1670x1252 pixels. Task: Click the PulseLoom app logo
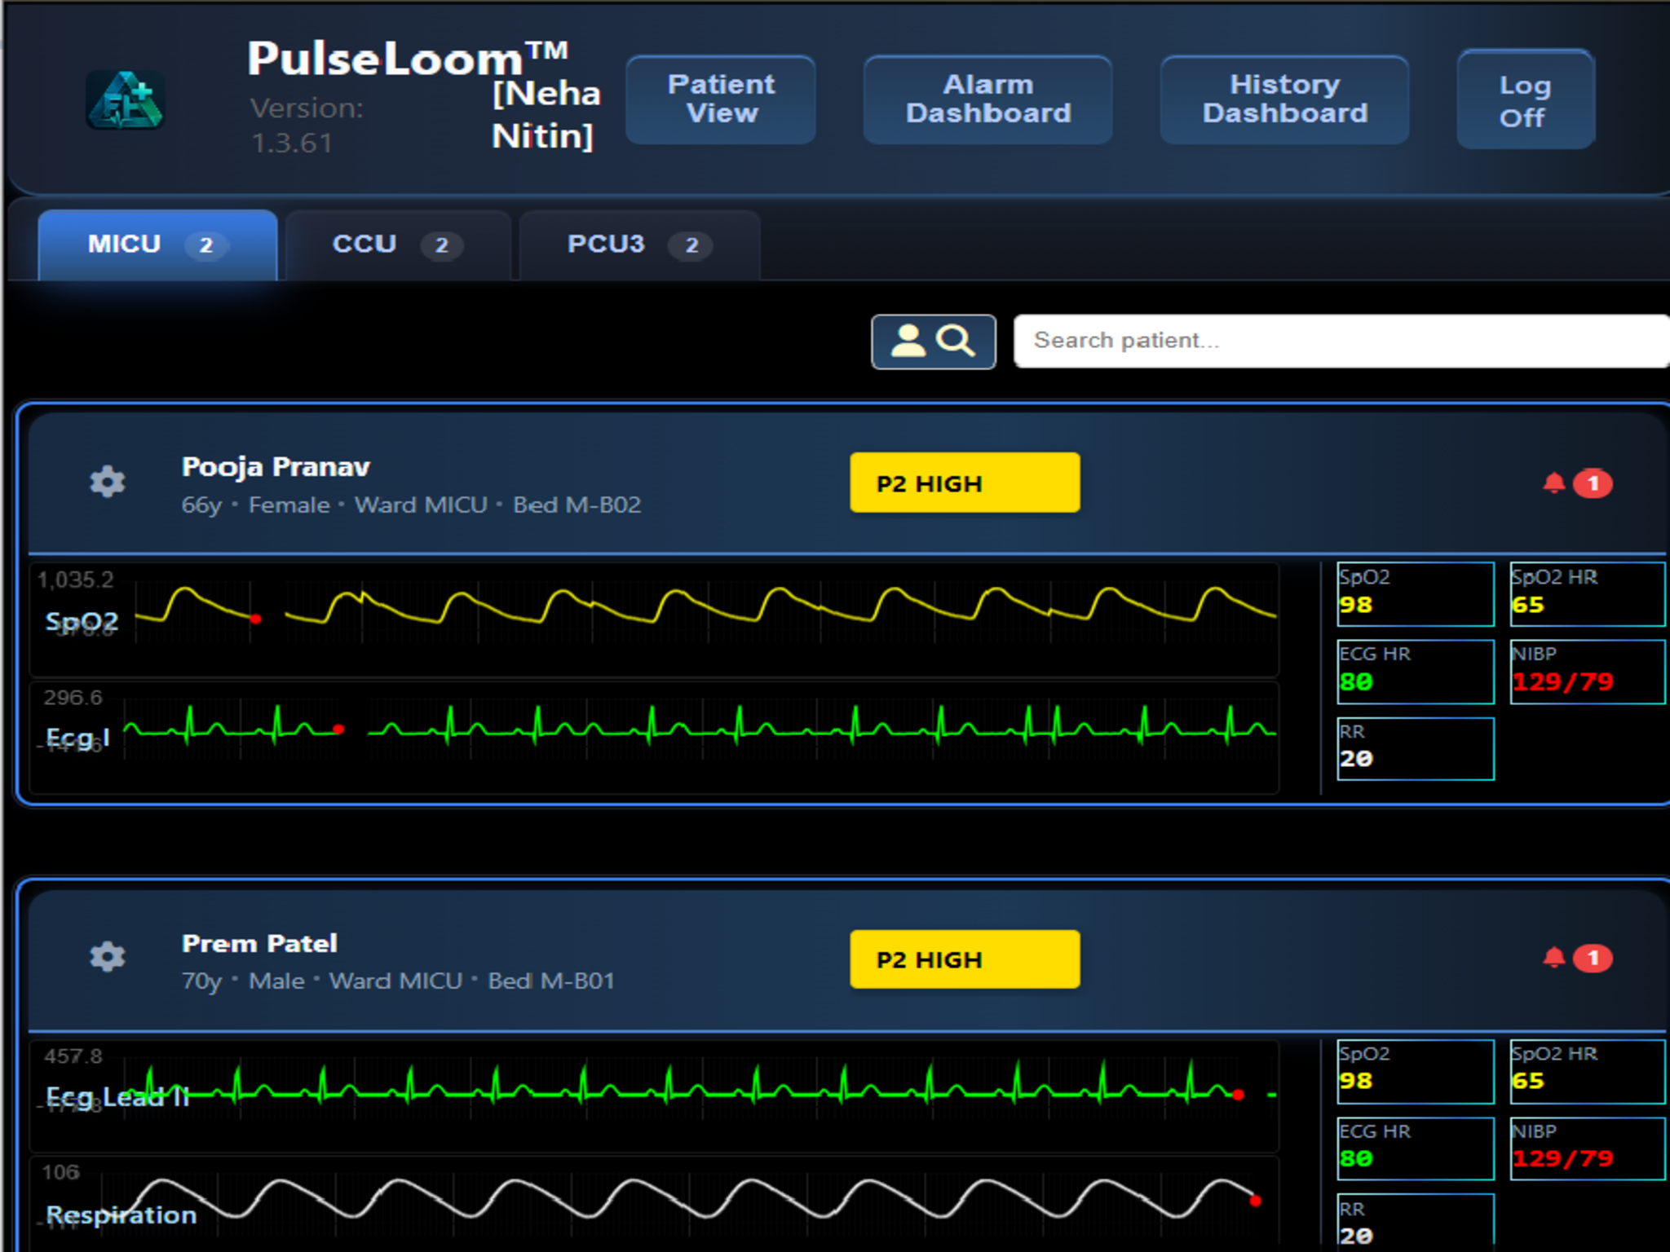click(124, 100)
